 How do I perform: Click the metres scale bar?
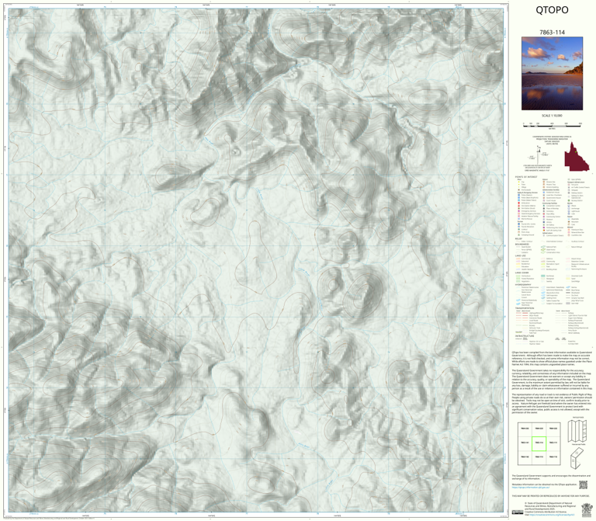(552, 124)
